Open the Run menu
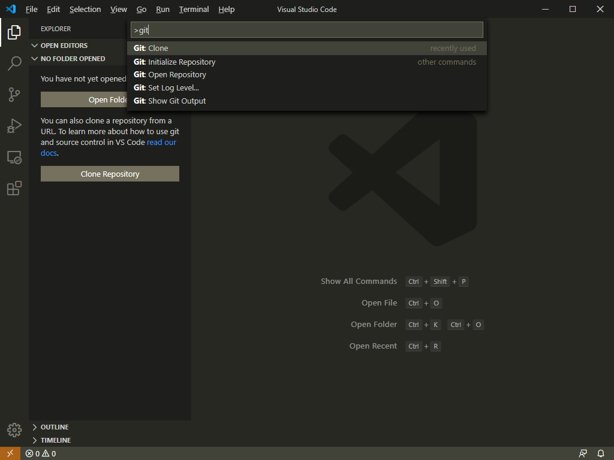This screenshot has height=460, width=614. pos(162,9)
